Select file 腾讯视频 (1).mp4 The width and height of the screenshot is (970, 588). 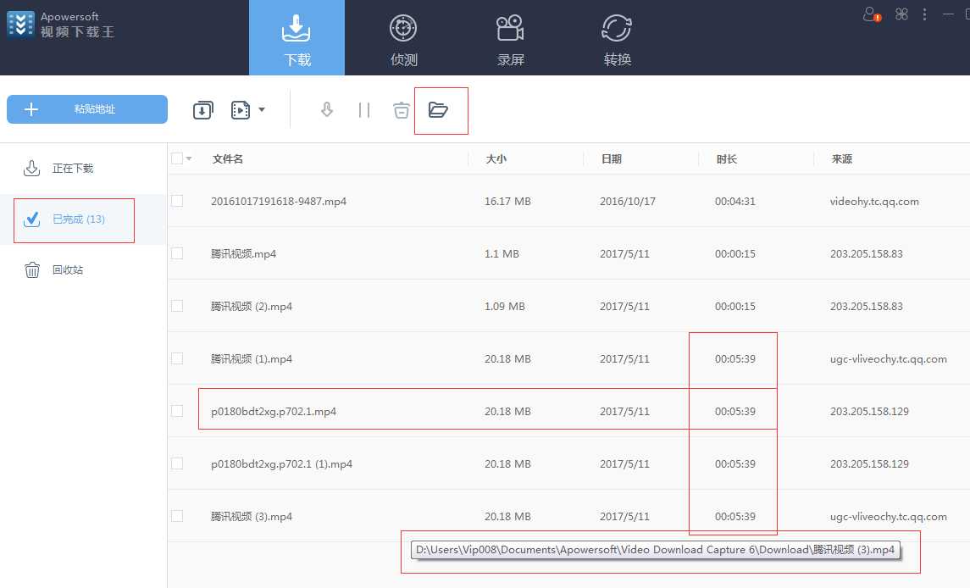[251, 359]
